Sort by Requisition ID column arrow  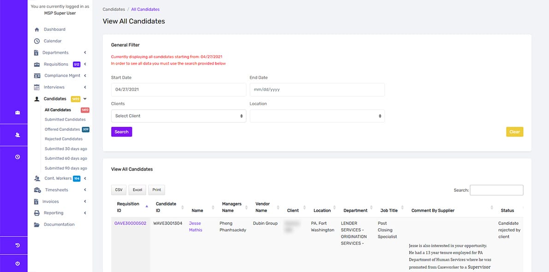(x=147, y=206)
